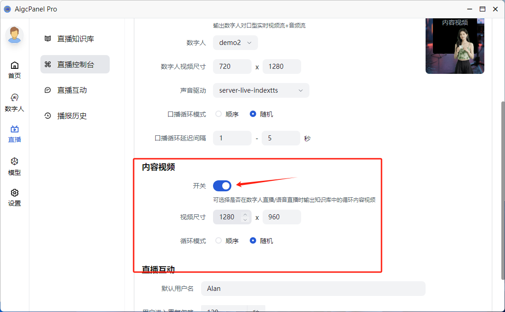The width and height of the screenshot is (505, 312).
Task: Click the 直播互动 chat bubble icon
Action: (x=48, y=90)
